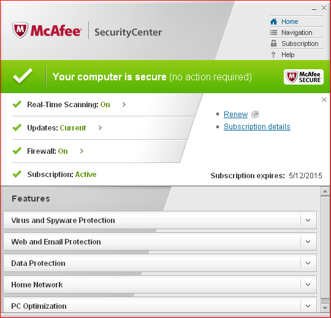Open Updates status details arrow
Image resolution: width=331 pixels, height=318 pixels.
coord(100,127)
